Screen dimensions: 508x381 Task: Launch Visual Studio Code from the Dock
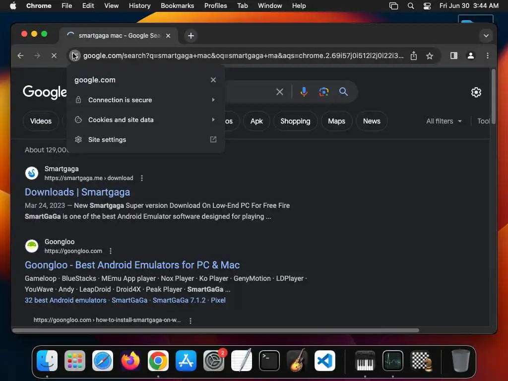coord(324,360)
